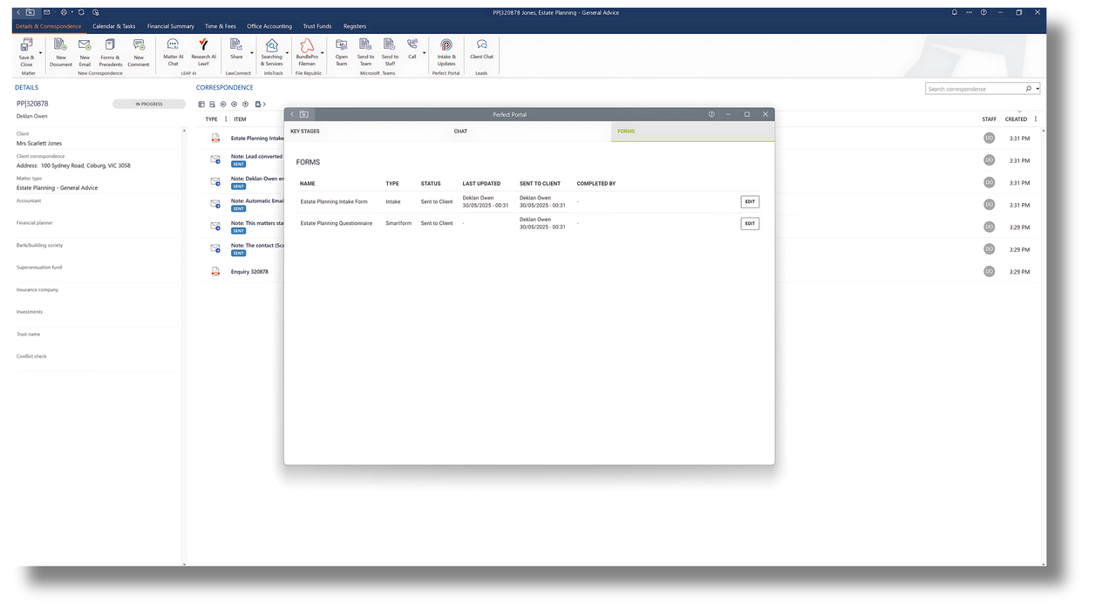Open Client Chat under Leads
Viewport: 1116px width, 604px height.
coord(481,50)
